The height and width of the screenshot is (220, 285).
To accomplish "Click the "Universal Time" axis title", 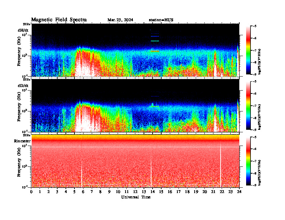I will click(x=136, y=197).
